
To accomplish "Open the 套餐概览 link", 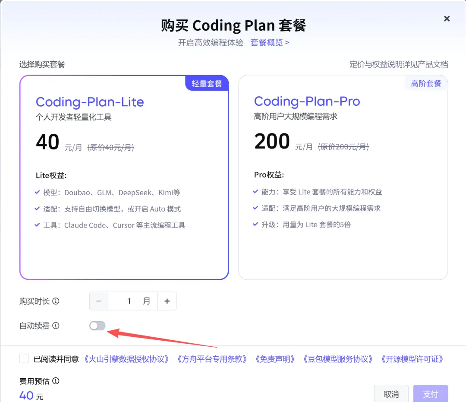I will (x=270, y=42).
